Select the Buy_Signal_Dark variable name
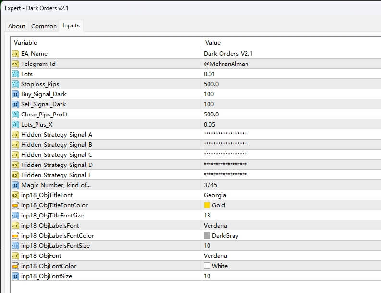The image size is (381, 293). pos(44,94)
